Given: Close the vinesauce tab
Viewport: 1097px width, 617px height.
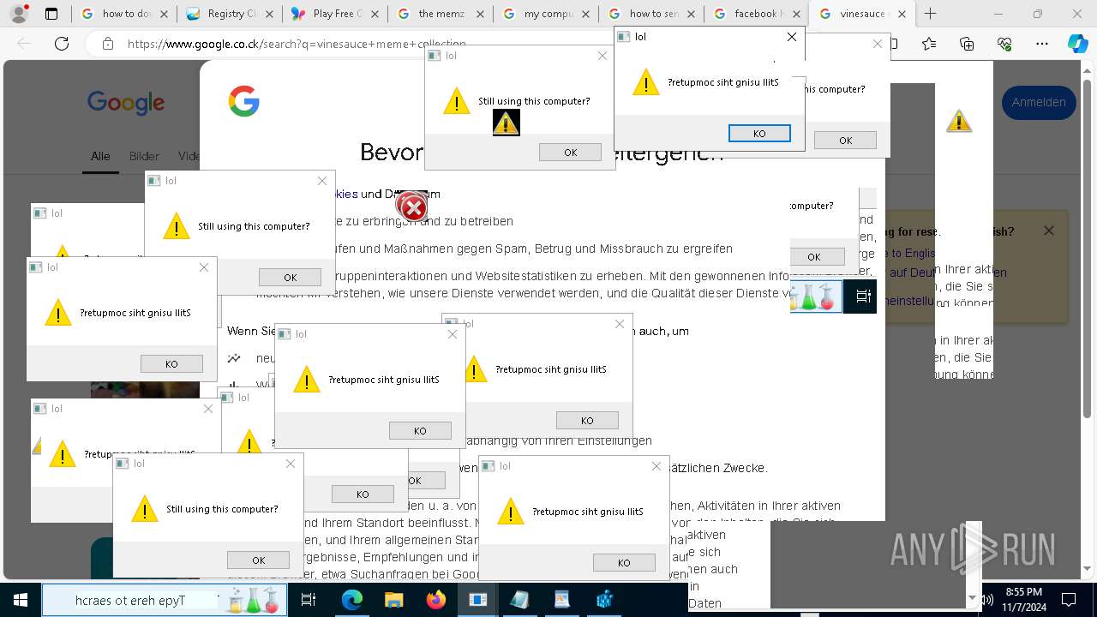Looking at the screenshot, I should (902, 14).
